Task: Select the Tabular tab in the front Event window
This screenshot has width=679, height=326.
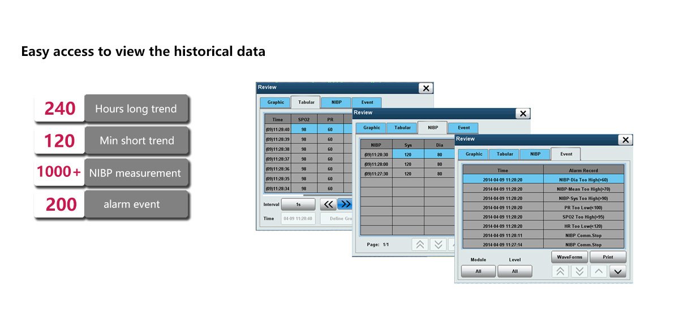Action: tap(505, 154)
